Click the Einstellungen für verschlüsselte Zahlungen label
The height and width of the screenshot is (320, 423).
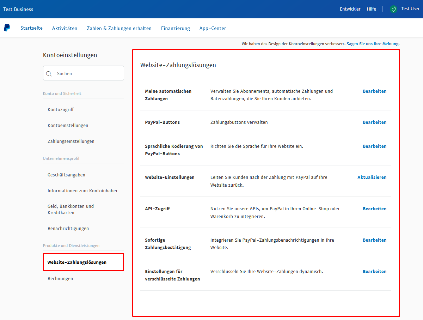(172, 275)
